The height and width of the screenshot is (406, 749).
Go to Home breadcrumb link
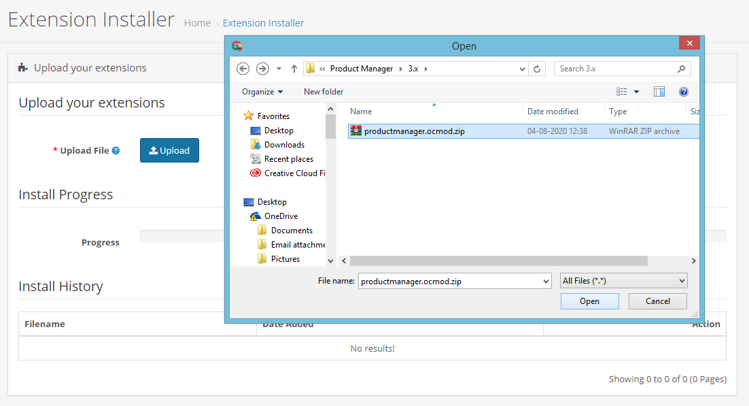point(197,23)
